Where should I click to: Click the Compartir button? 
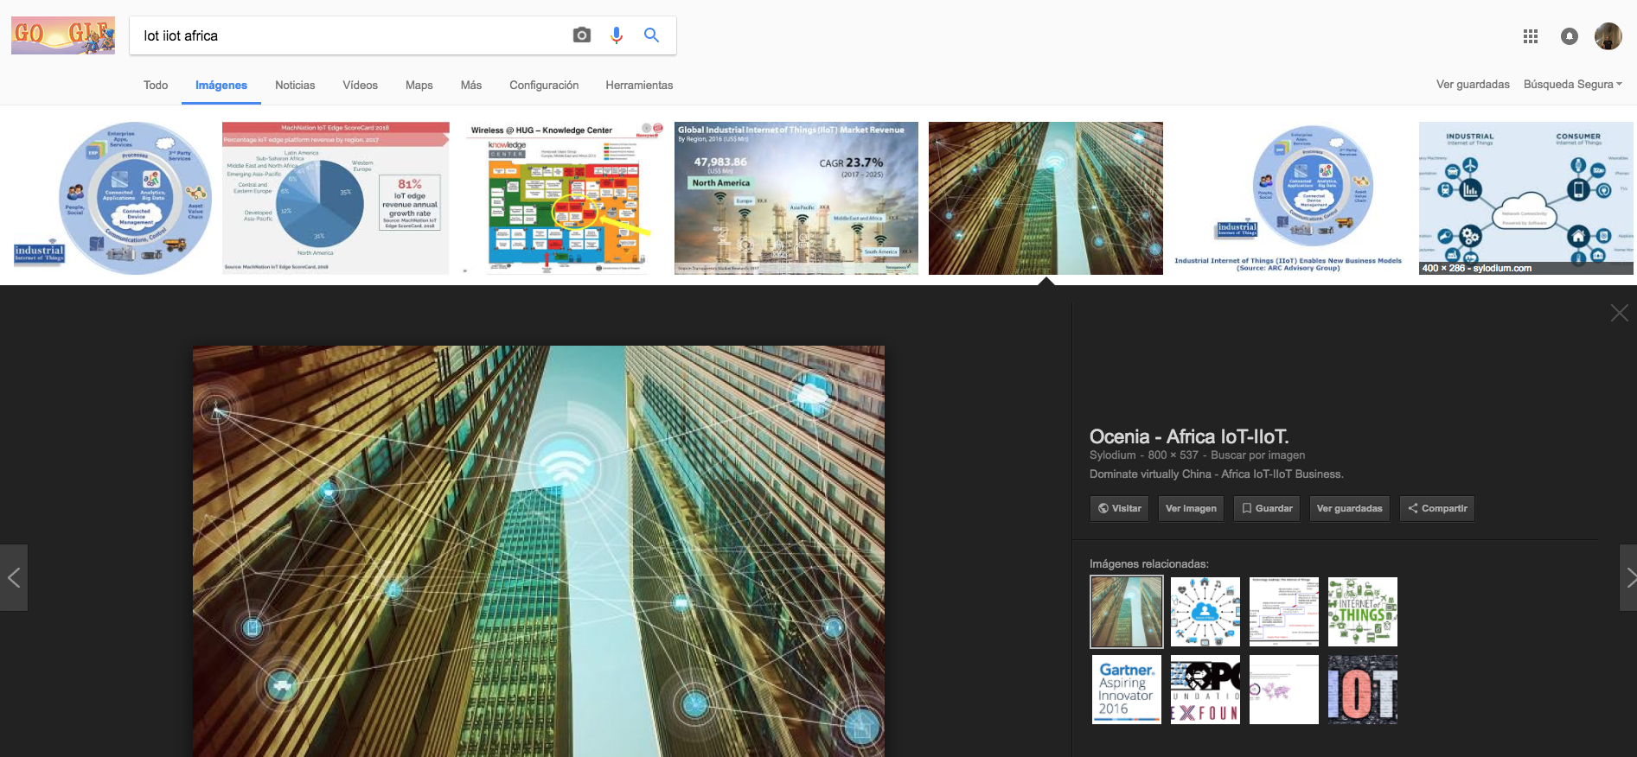pyautogui.click(x=1436, y=508)
